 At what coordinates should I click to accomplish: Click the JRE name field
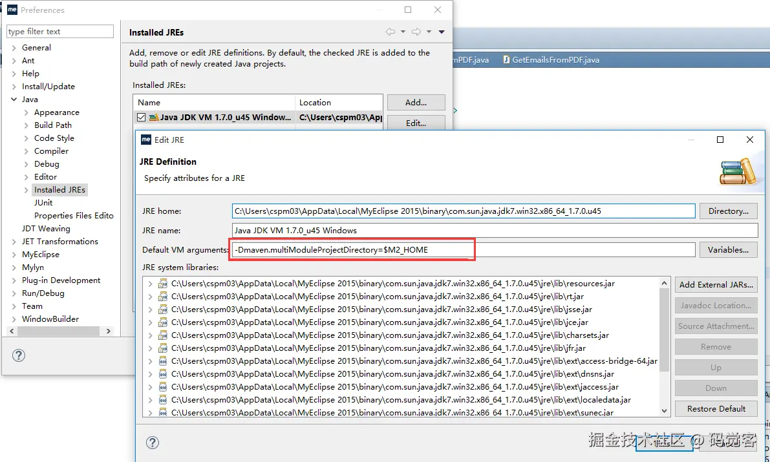pos(495,230)
